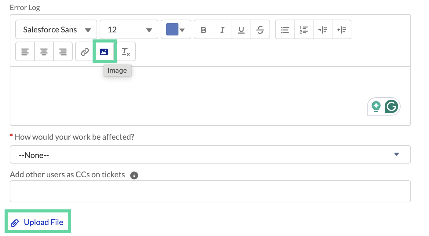Clear text formatting with the Tx icon
Viewport: 429px width, 236px height.
click(126, 51)
